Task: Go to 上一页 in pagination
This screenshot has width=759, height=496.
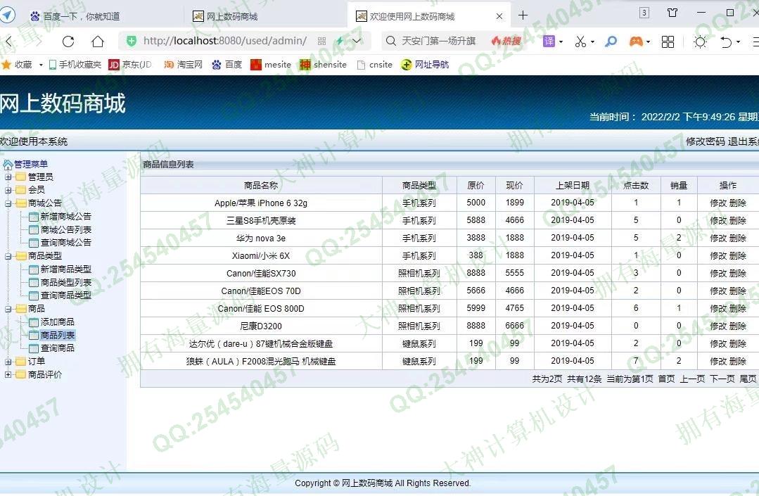Action: [692, 379]
